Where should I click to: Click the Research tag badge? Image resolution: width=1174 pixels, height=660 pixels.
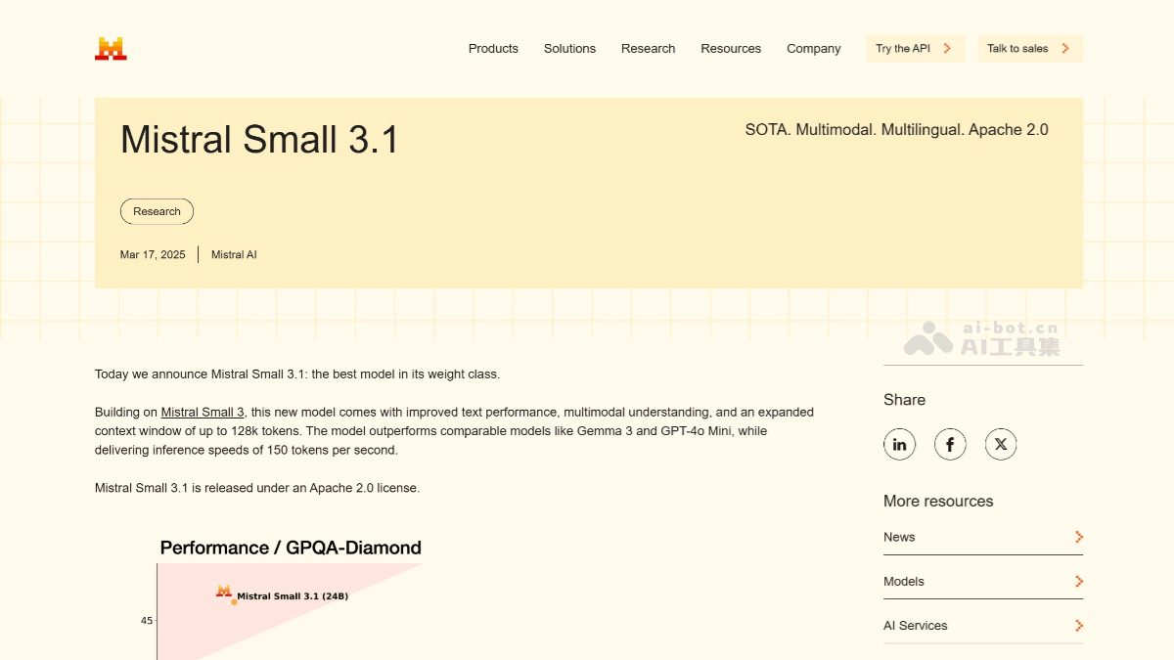[157, 211]
